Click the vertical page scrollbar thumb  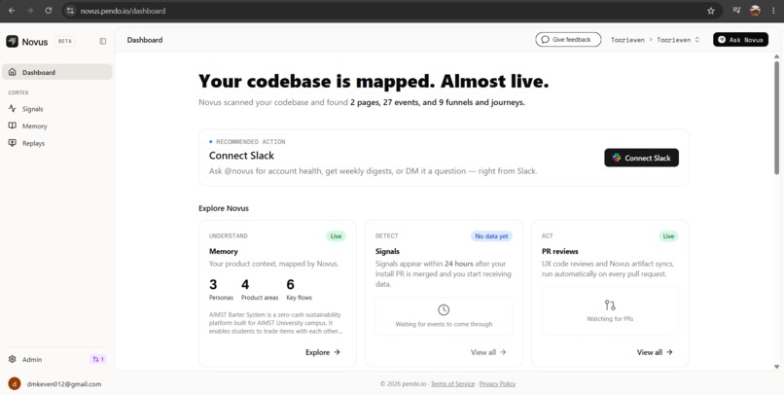pos(776,118)
